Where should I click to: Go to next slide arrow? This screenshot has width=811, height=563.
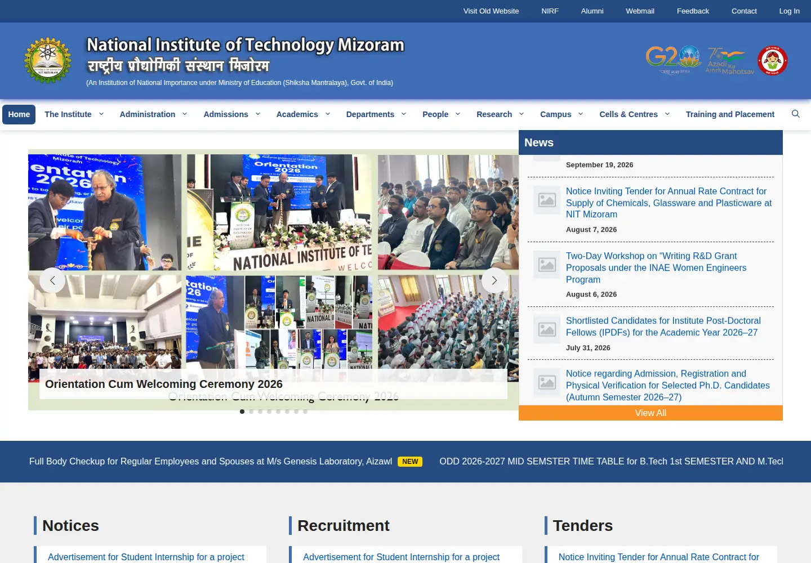[494, 280]
